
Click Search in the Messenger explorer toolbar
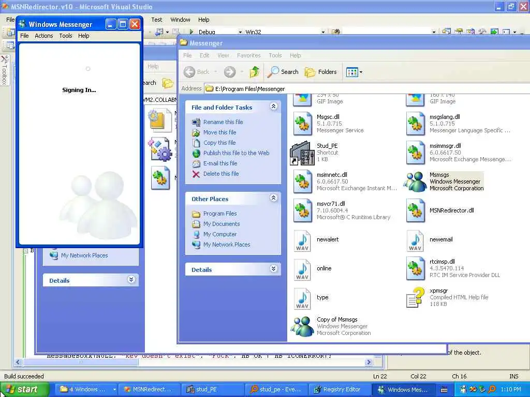pos(283,72)
